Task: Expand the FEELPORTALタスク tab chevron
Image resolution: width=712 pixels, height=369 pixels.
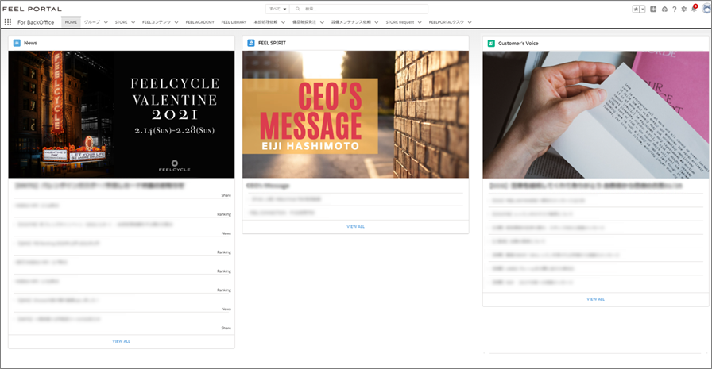Action: 470,22
